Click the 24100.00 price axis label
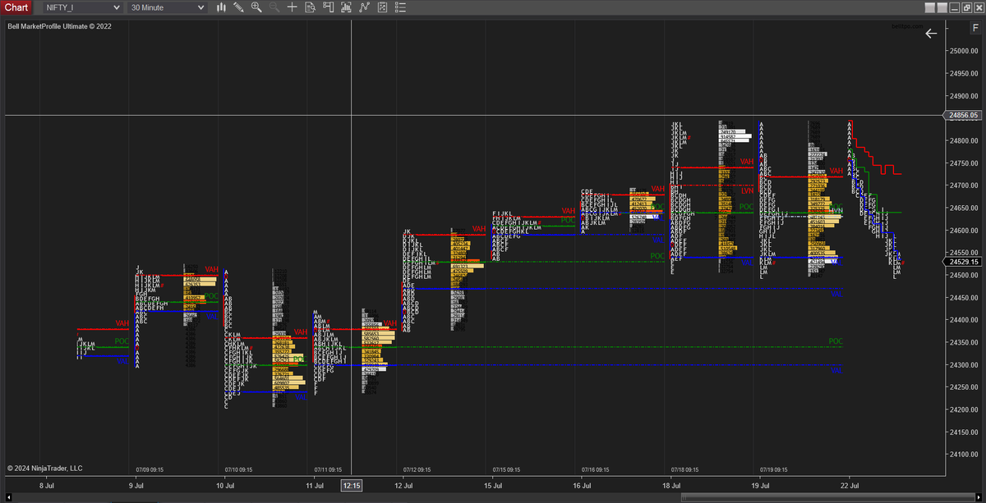 pyautogui.click(x=965, y=454)
